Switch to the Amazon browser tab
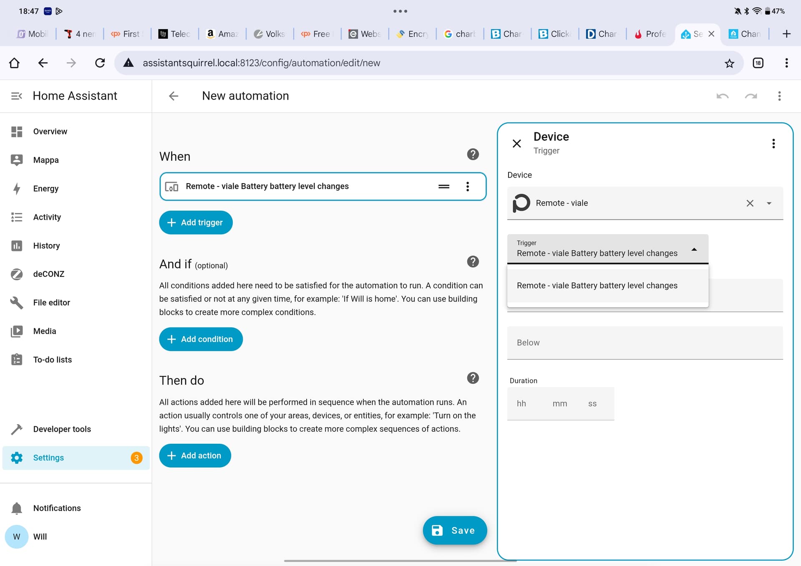 point(222,34)
